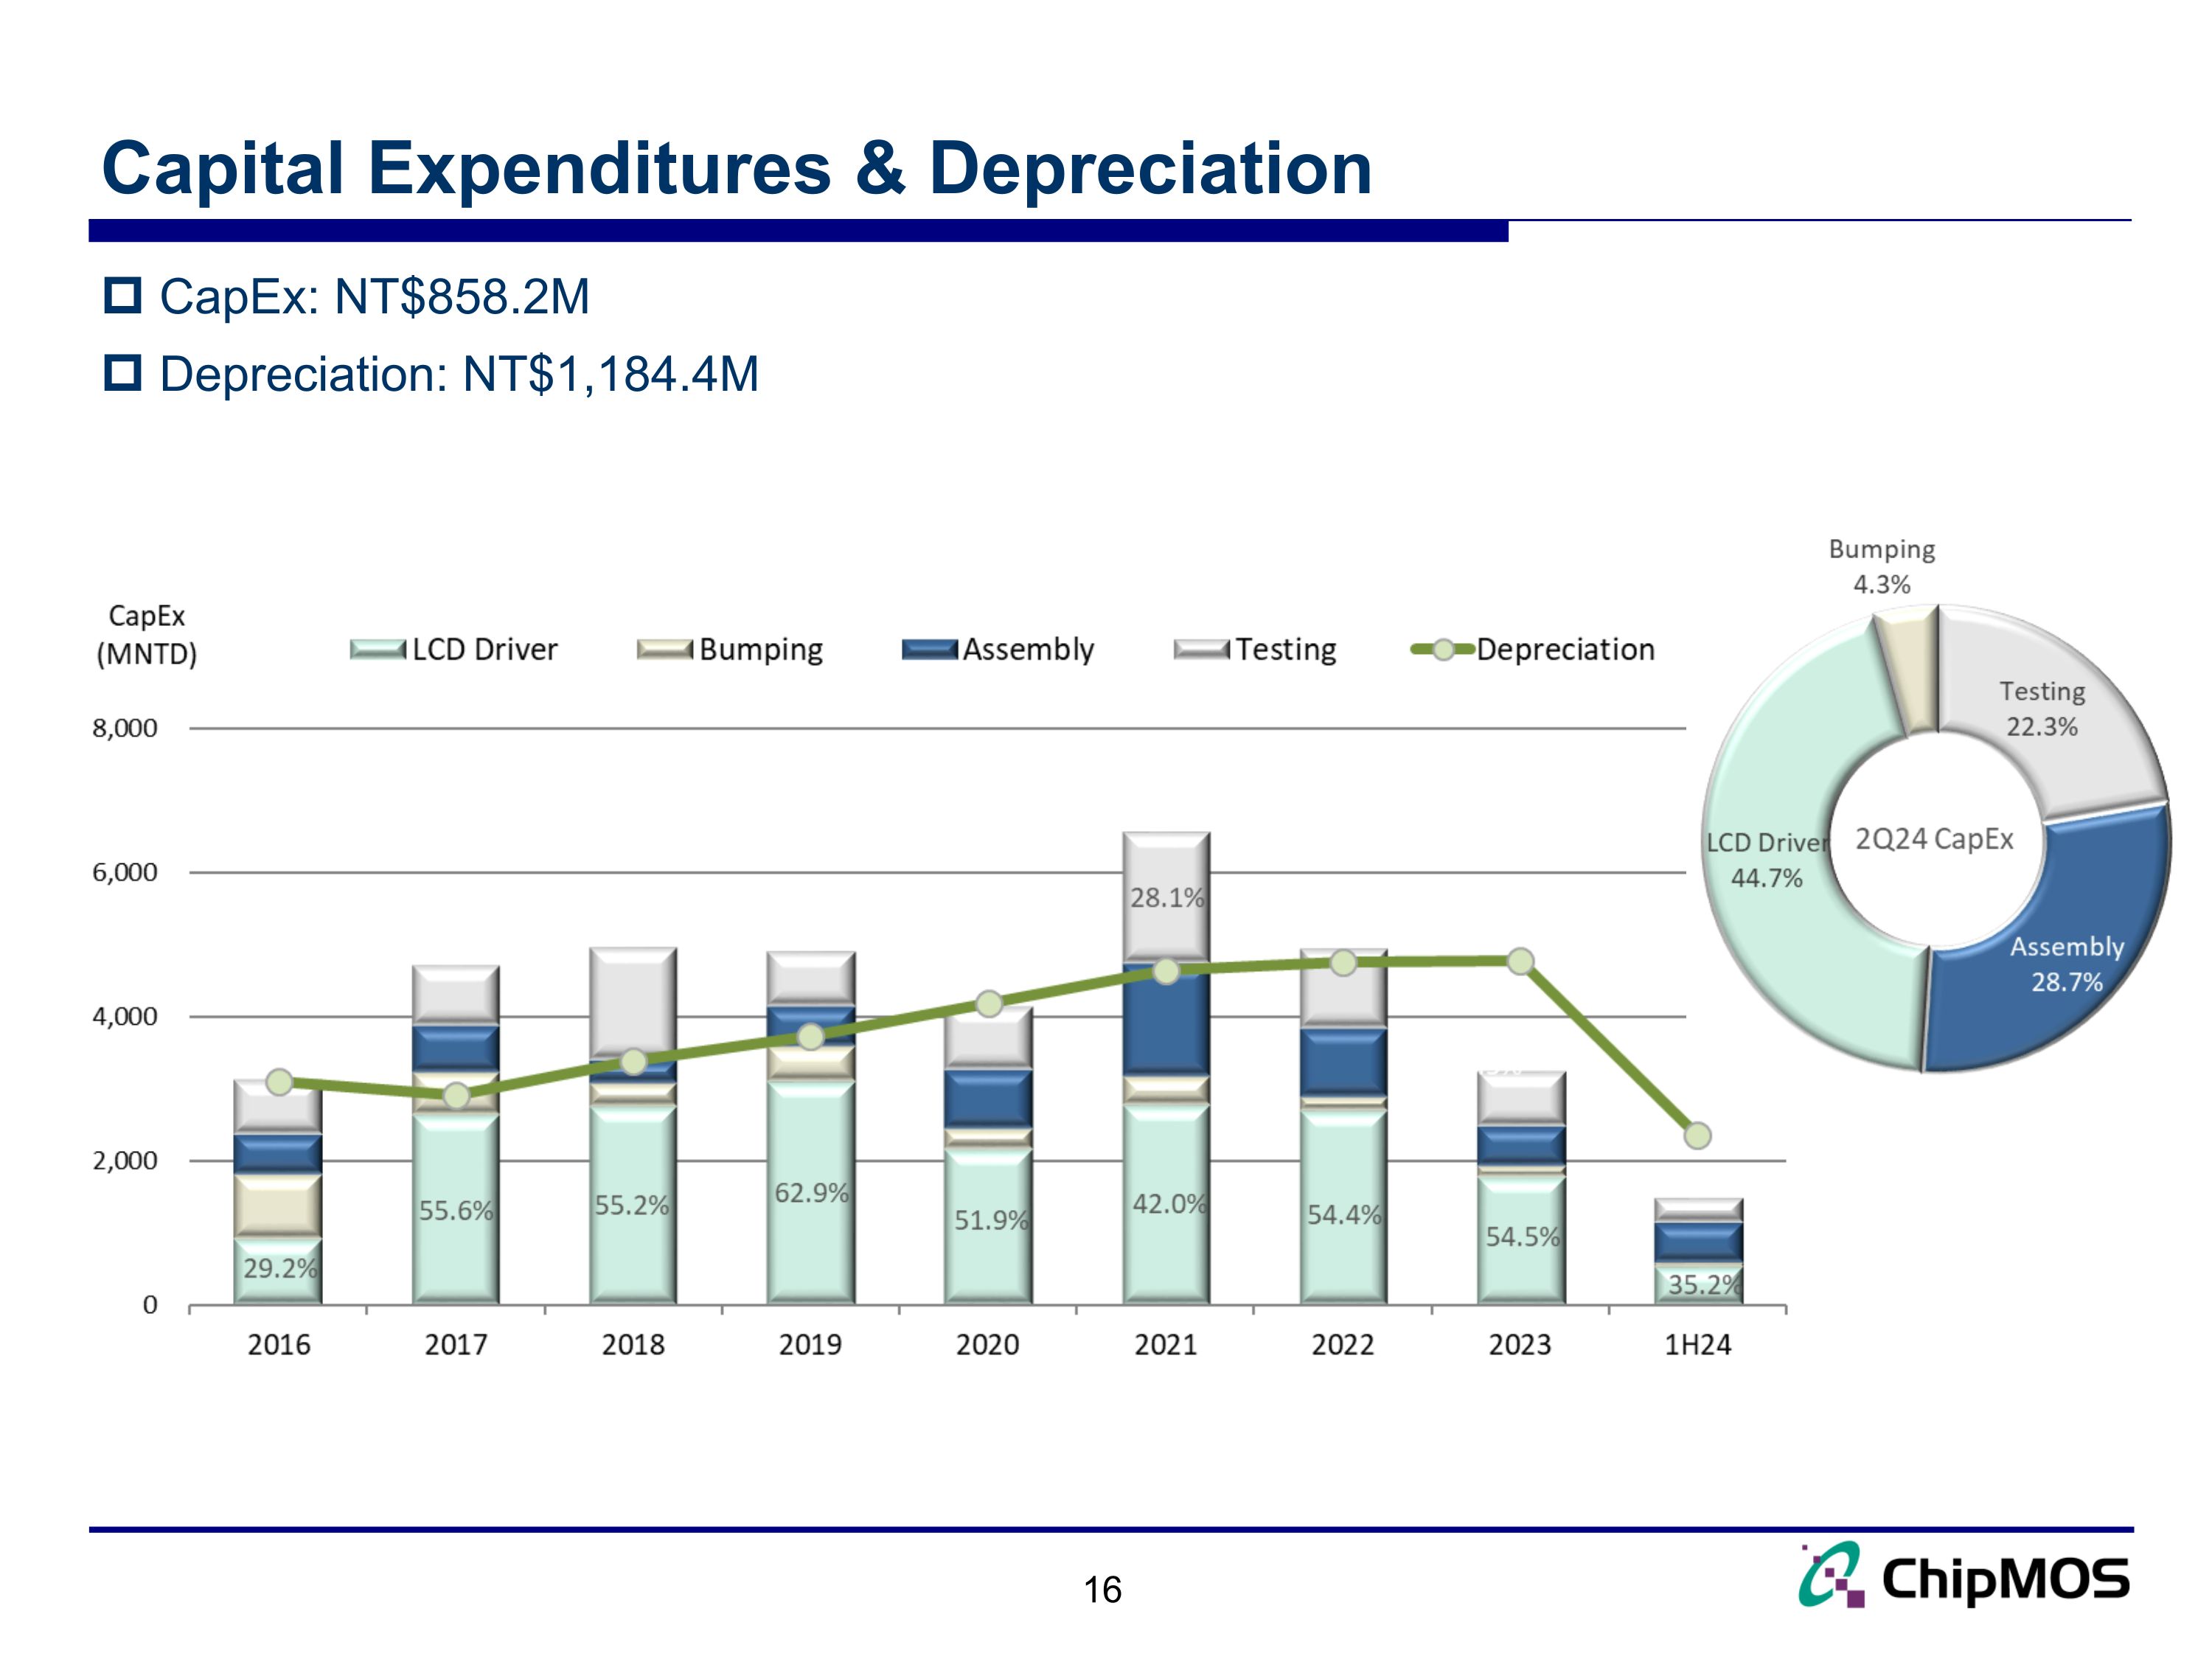Click the LCD Driver legend swatch

pos(378,650)
